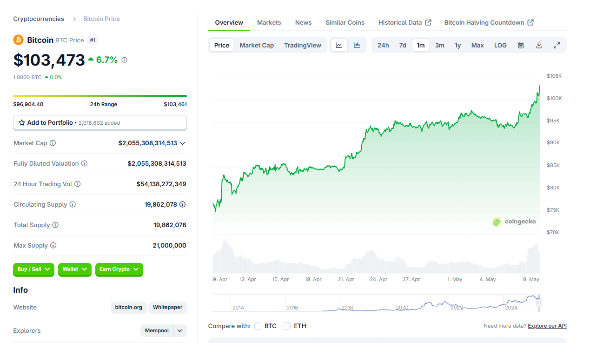Click the range navigator handle near 2024
590x343 pixels.
point(539,303)
